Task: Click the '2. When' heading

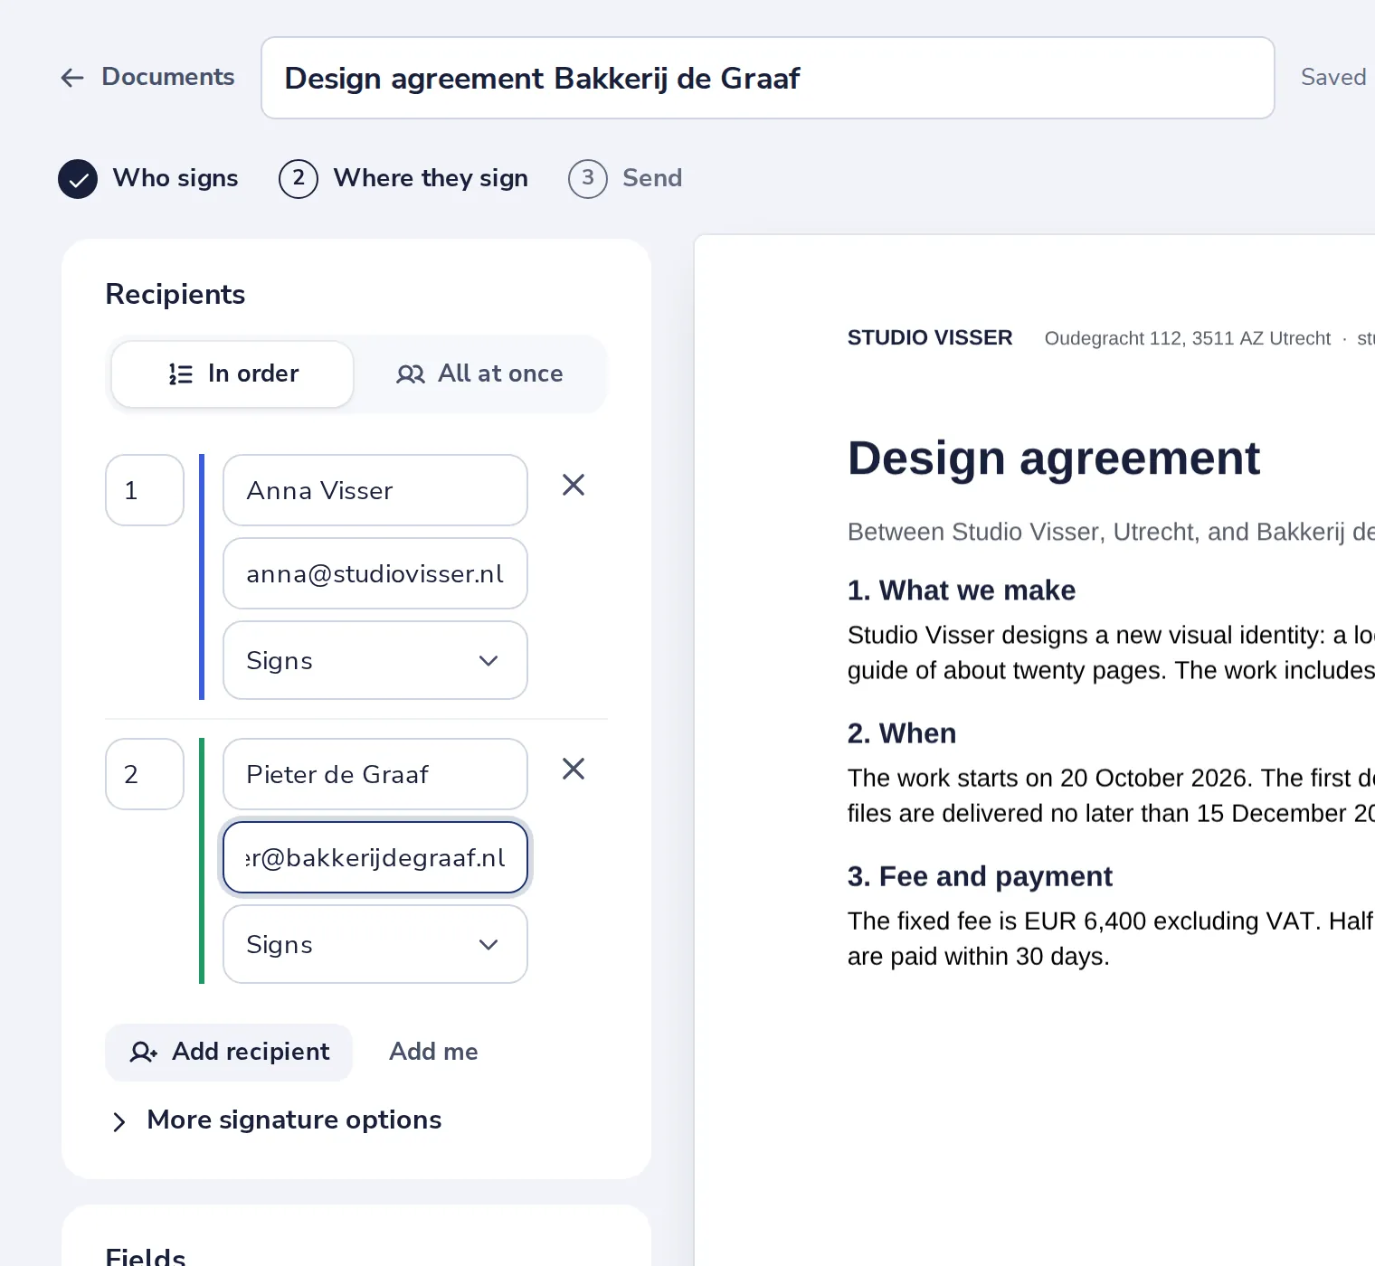Action: click(x=902, y=733)
